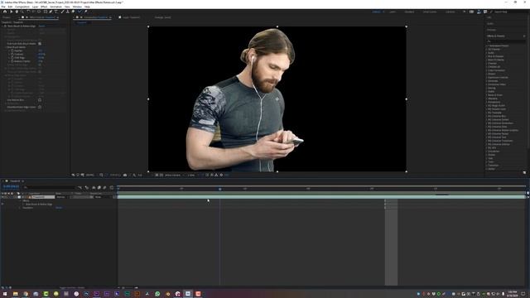The width and height of the screenshot is (530, 298).
Task: Reset the Transform in timeline
Action: point(59,208)
